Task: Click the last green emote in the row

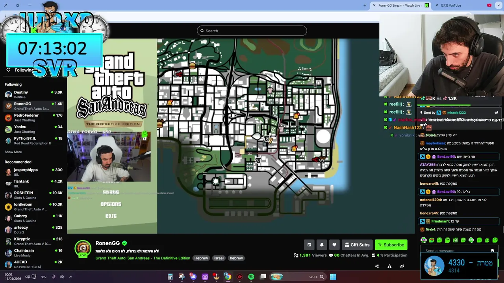Action: point(495,240)
